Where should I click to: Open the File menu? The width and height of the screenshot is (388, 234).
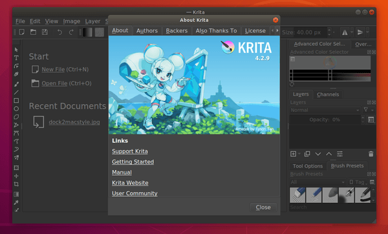coord(20,21)
